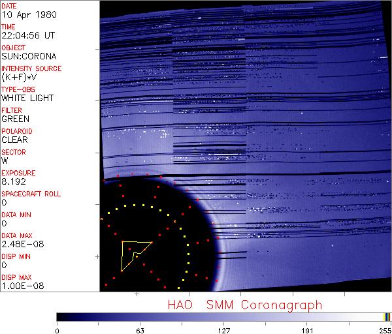Viewport: 392px width, 334px height.
Task: Select the GREEN filter value
Action: [x=15, y=119]
